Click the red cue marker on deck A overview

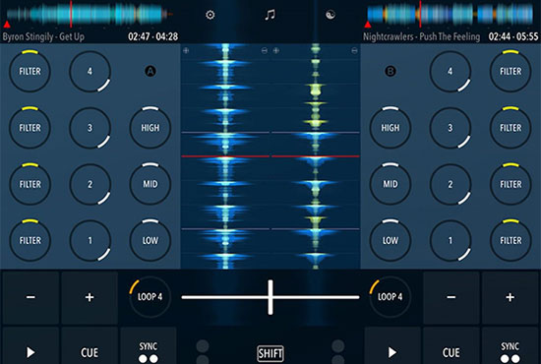pos(7,25)
